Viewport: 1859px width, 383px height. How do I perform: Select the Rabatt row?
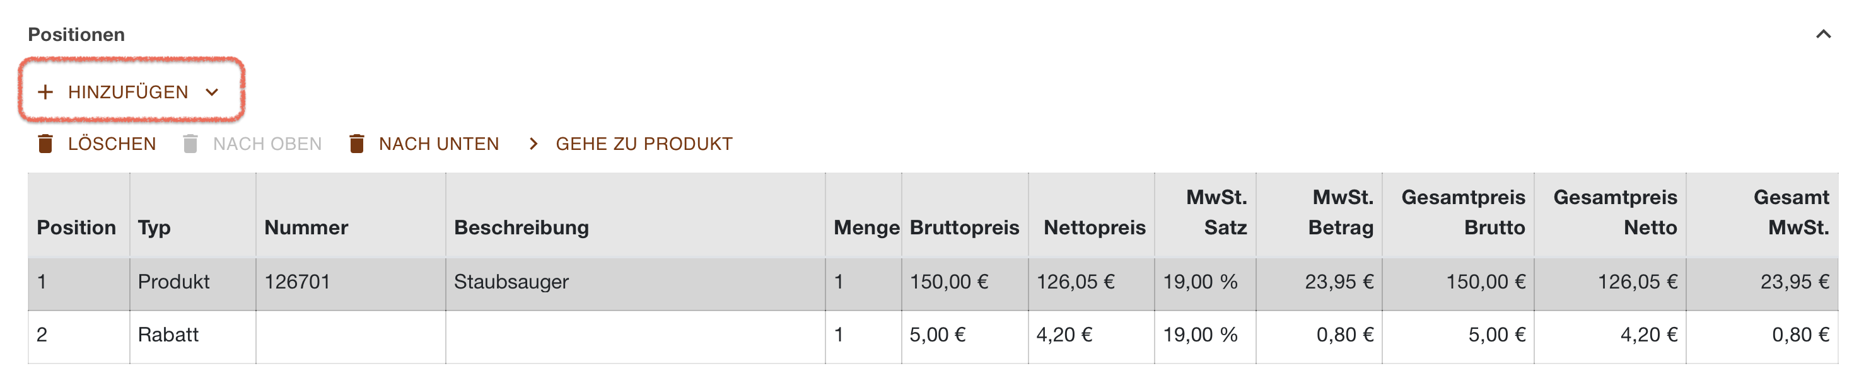click(933, 335)
